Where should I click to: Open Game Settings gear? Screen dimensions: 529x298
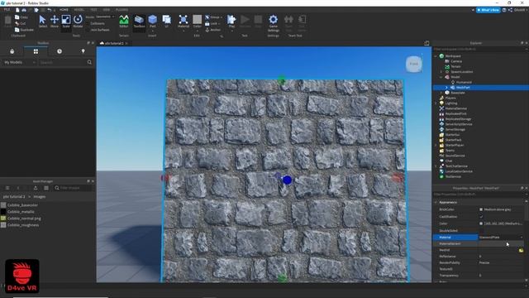pyautogui.click(x=273, y=22)
